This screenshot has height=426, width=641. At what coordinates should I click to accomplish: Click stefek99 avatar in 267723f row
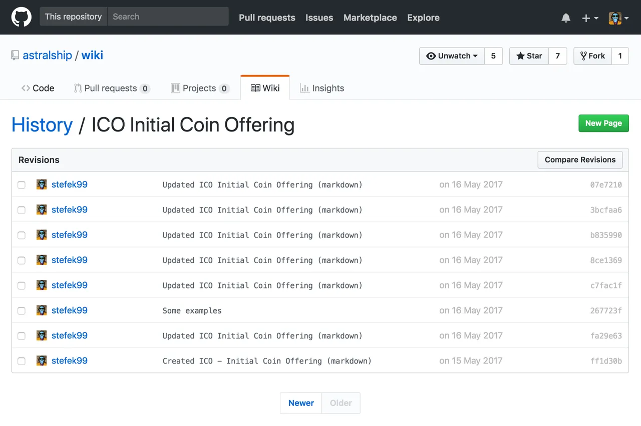(42, 310)
